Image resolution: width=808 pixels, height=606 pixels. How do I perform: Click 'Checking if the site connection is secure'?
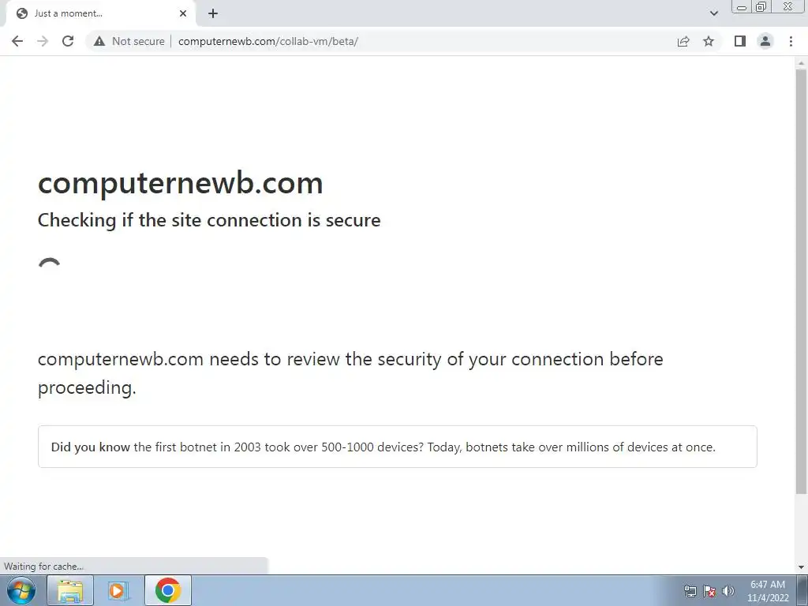tap(209, 220)
